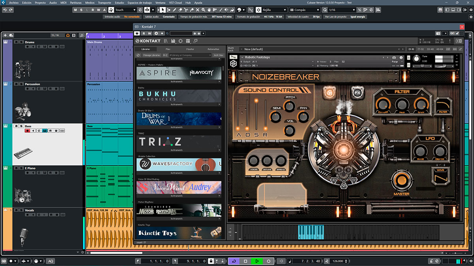The image size is (474, 266).
Task: Select the Object Selection arrow tool
Action: coord(163,9)
